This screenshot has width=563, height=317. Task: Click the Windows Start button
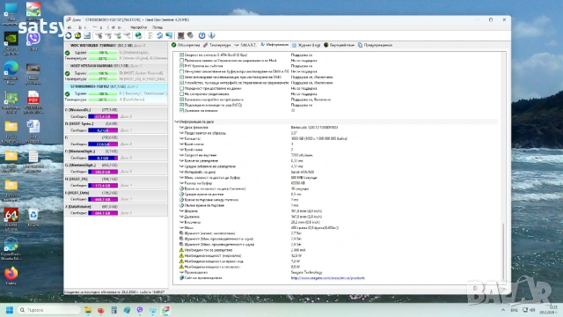tap(10, 310)
